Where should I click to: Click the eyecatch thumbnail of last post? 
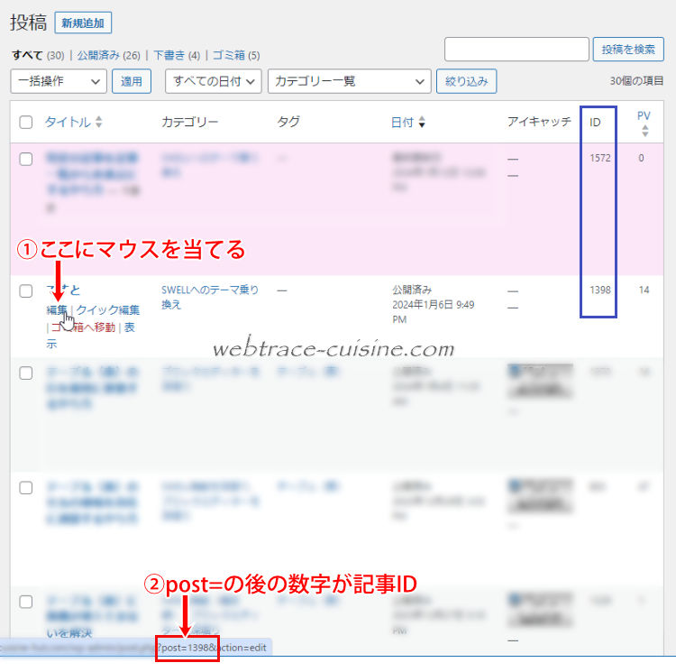tap(541, 611)
